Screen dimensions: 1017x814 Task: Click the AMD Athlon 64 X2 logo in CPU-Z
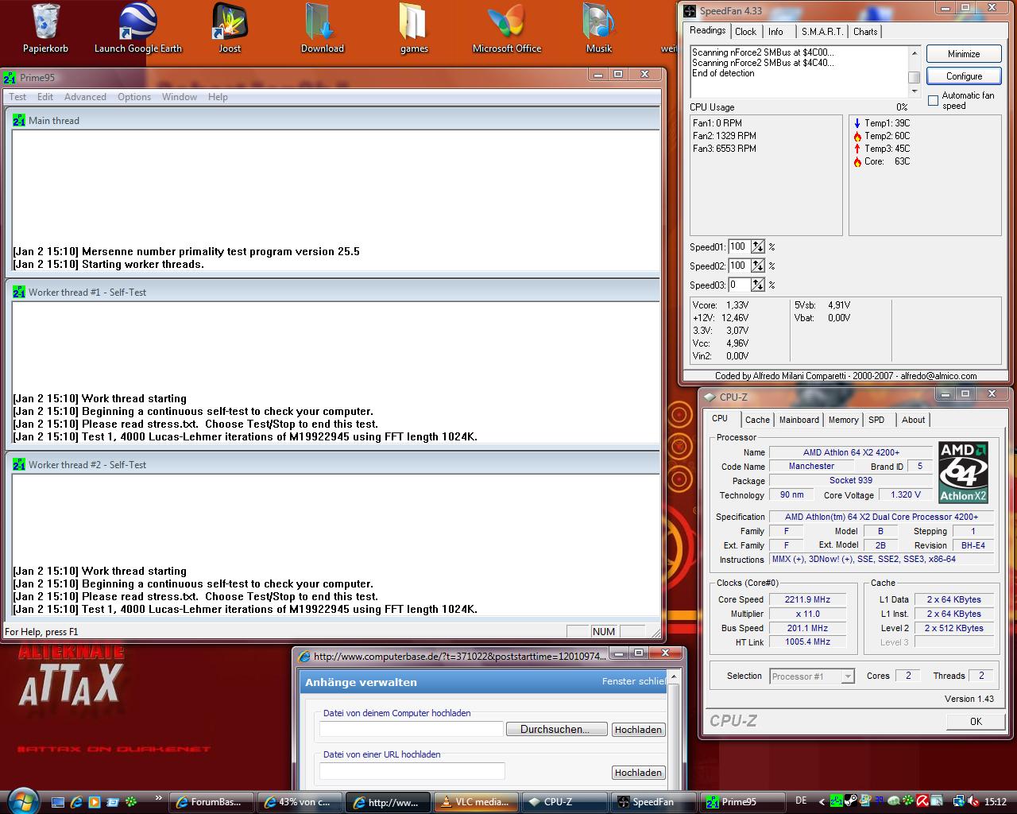point(963,473)
